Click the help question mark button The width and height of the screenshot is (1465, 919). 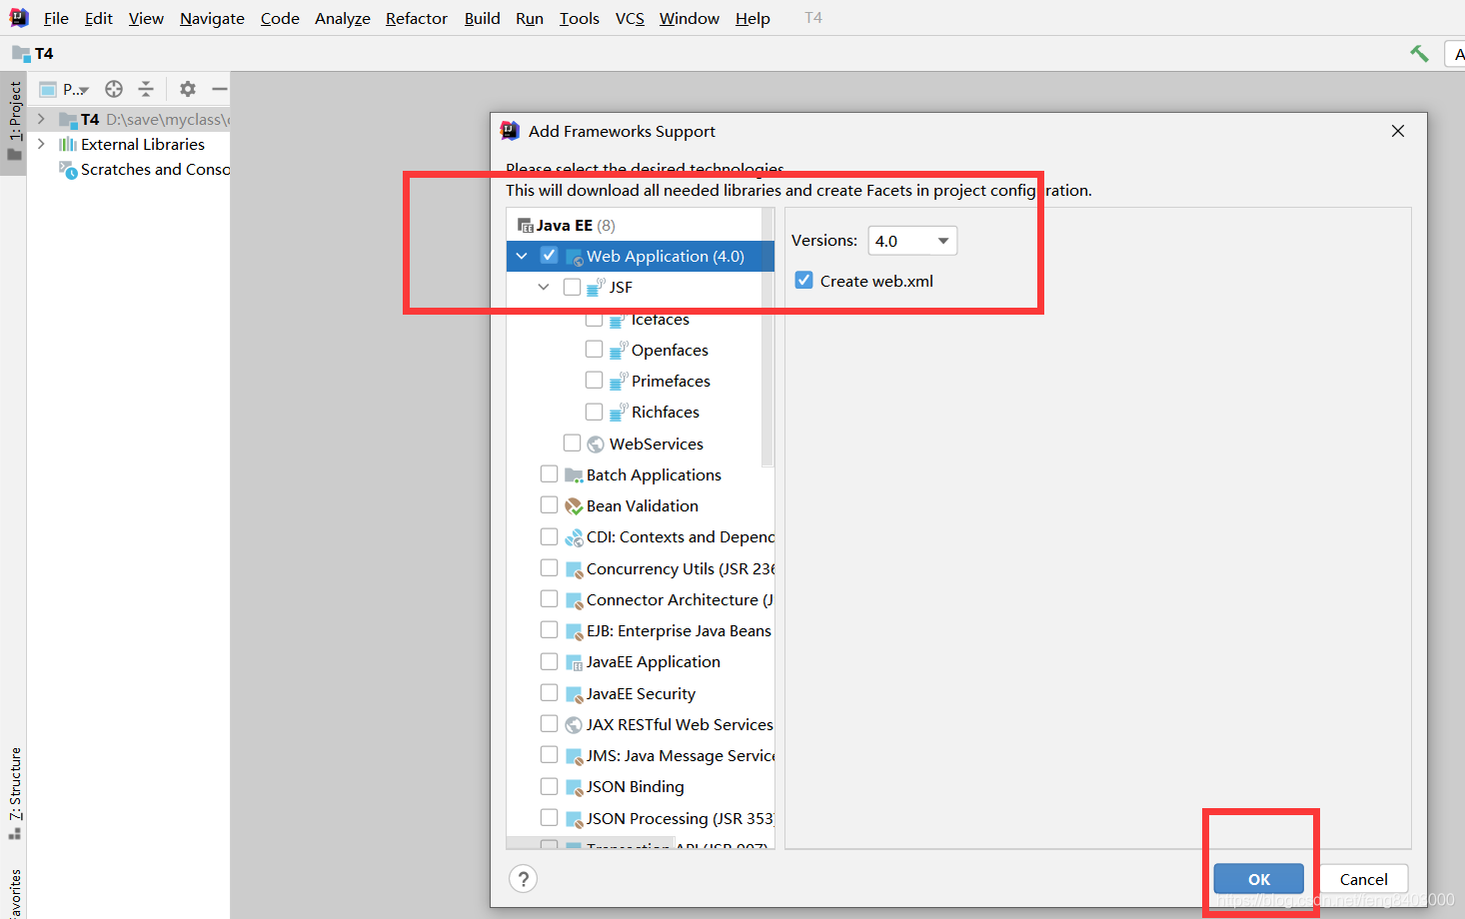pyautogui.click(x=524, y=878)
